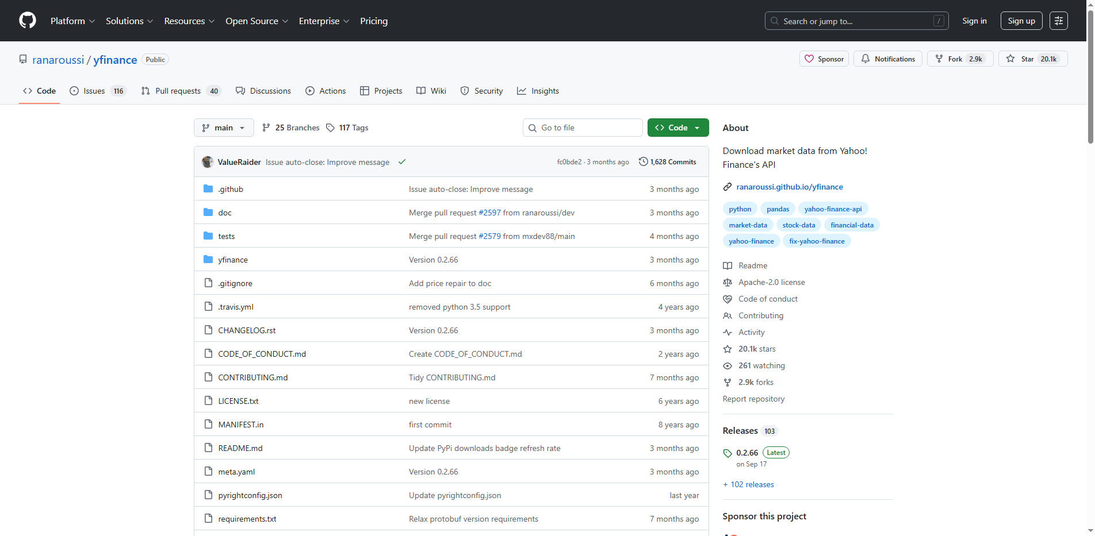
Task: Open the yahoo-finance-api topic tag
Action: (833, 209)
